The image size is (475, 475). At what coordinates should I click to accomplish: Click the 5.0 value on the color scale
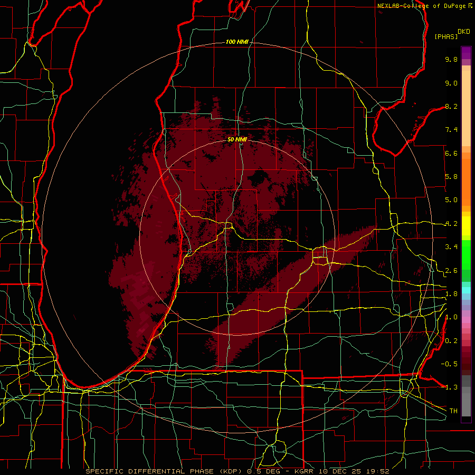click(x=451, y=200)
